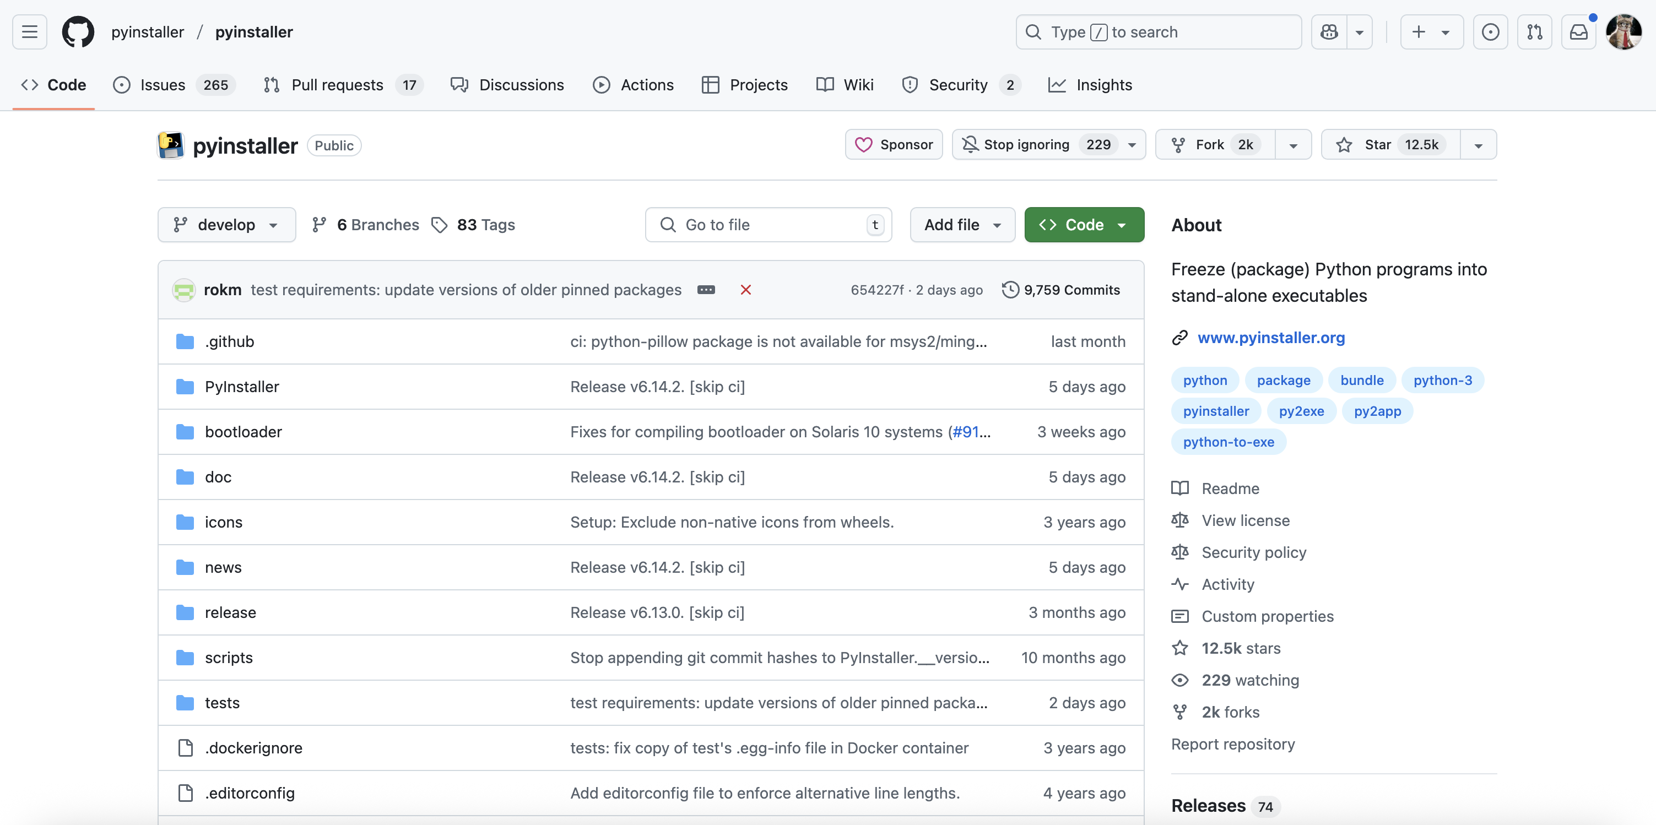The height and width of the screenshot is (825, 1656).
Task: Click the GitHub Octocat logo
Action: [x=78, y=31]
